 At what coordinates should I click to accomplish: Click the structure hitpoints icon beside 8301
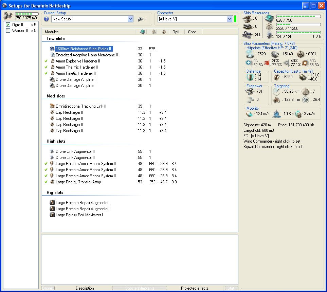(300, 54)
